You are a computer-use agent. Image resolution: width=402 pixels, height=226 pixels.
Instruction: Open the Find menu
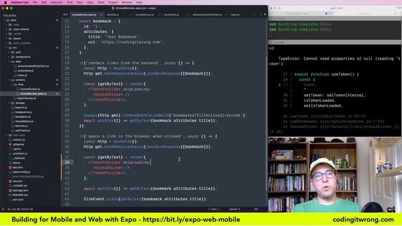pos(70,3)
